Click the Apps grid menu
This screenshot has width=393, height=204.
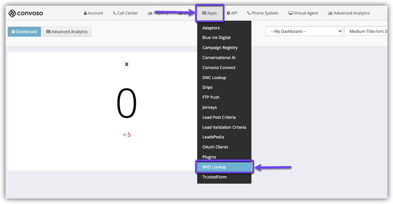(210, 13)
